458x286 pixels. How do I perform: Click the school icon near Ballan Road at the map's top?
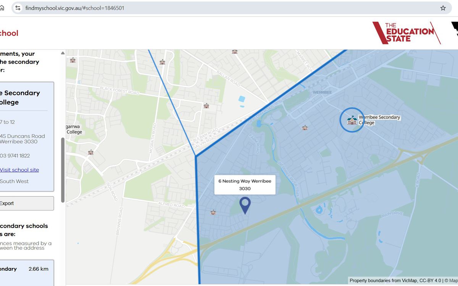click(235, 51)
